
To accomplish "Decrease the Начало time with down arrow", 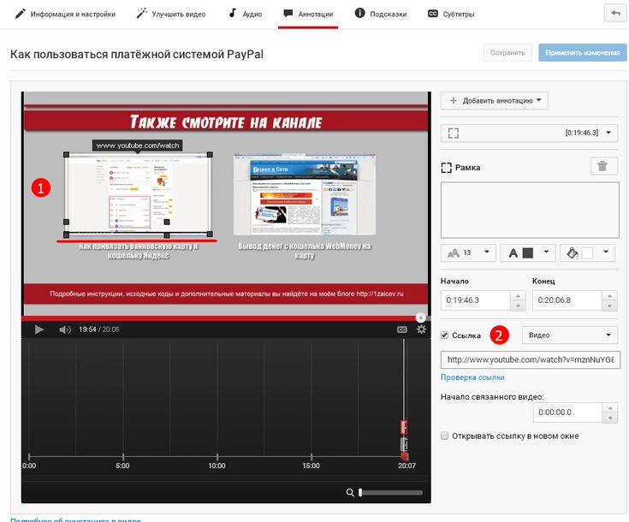I will coord(518,305).
